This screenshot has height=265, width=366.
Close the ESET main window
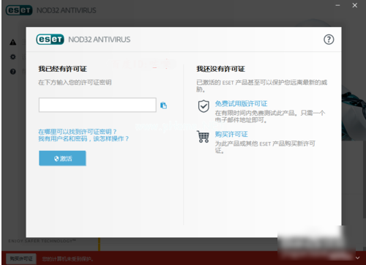355,5
